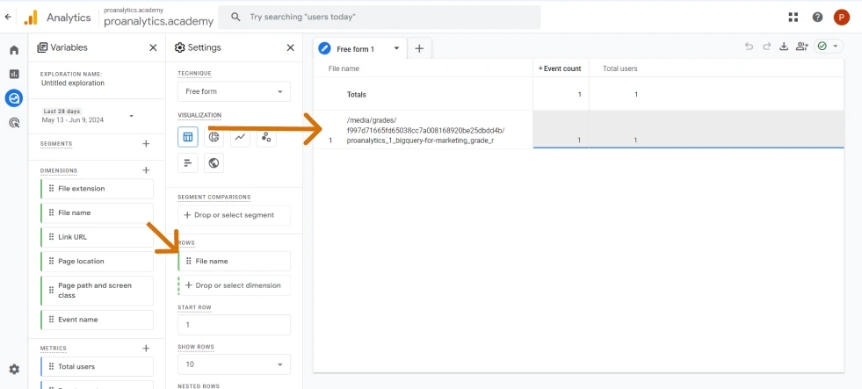Select Scatterplot visualization
Image resolution: width=862 pixels, height=389 pixels.
266,137
